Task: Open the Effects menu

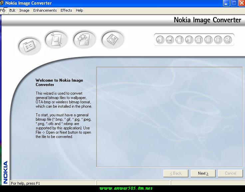Action: coord(66,10)
